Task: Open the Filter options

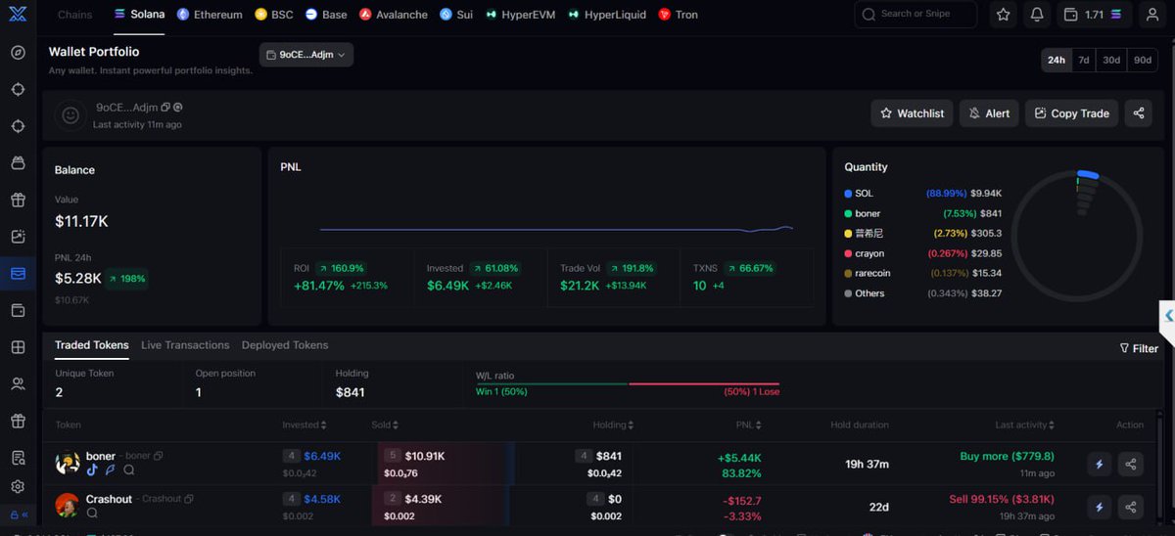Action: [x=1139, y=348]
